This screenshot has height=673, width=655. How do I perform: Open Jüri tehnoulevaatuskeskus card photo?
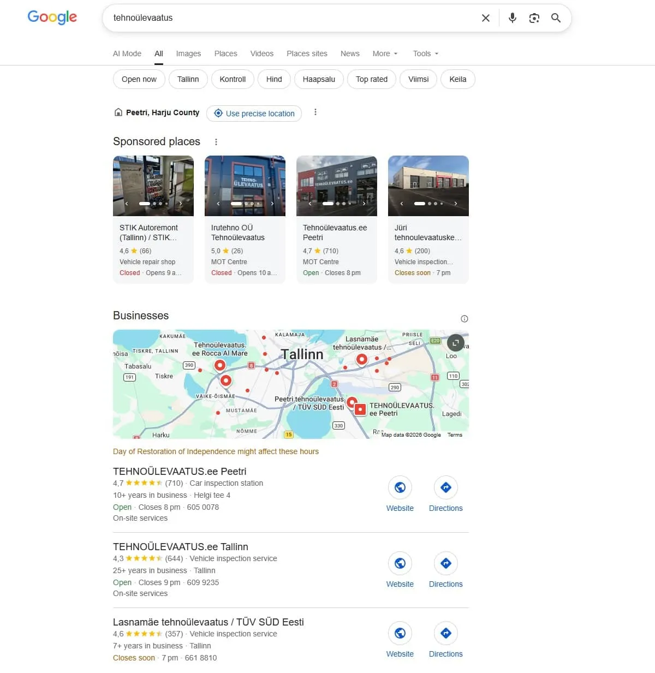coord(428,186)
